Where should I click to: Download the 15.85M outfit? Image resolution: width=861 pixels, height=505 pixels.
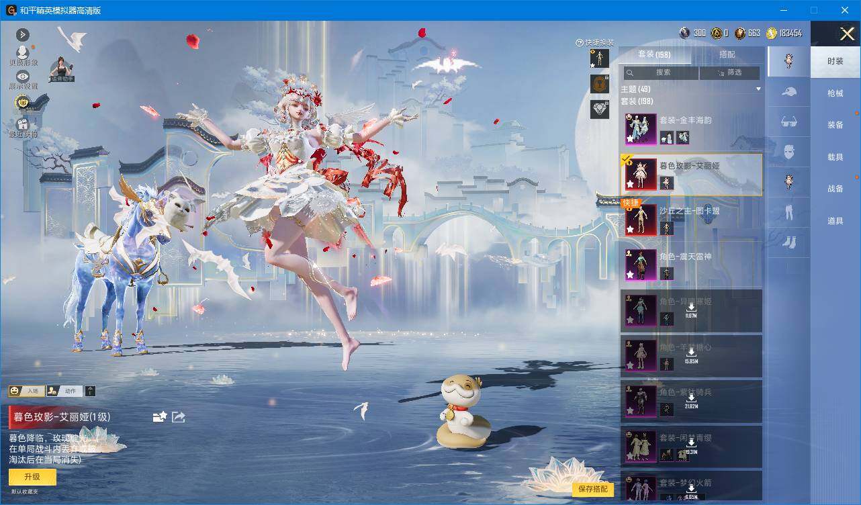click(x=690, y=356)
